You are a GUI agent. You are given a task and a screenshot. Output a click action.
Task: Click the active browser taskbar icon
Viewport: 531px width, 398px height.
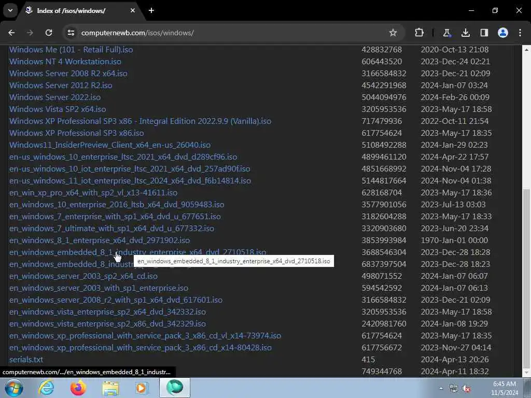coord(174,388)
